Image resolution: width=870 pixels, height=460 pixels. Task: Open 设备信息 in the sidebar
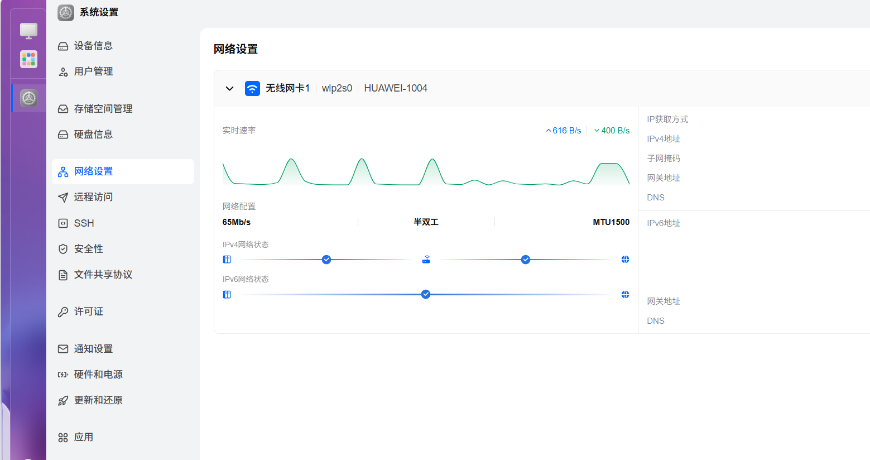coord(93,46)
